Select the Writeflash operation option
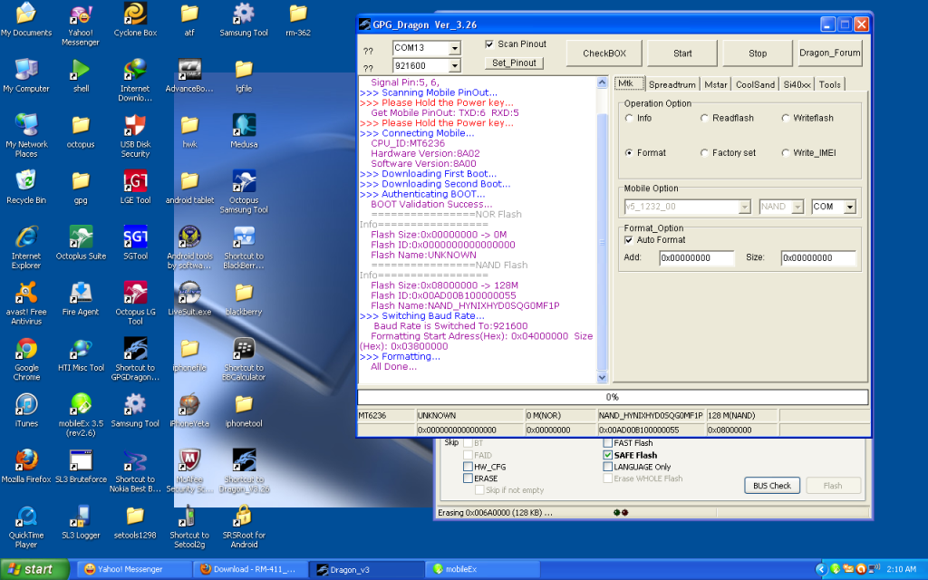This screenshot has width=928, height=580. point(786,118)
